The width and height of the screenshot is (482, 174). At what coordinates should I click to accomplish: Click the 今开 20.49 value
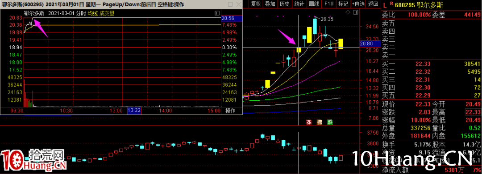click(473, 104)
